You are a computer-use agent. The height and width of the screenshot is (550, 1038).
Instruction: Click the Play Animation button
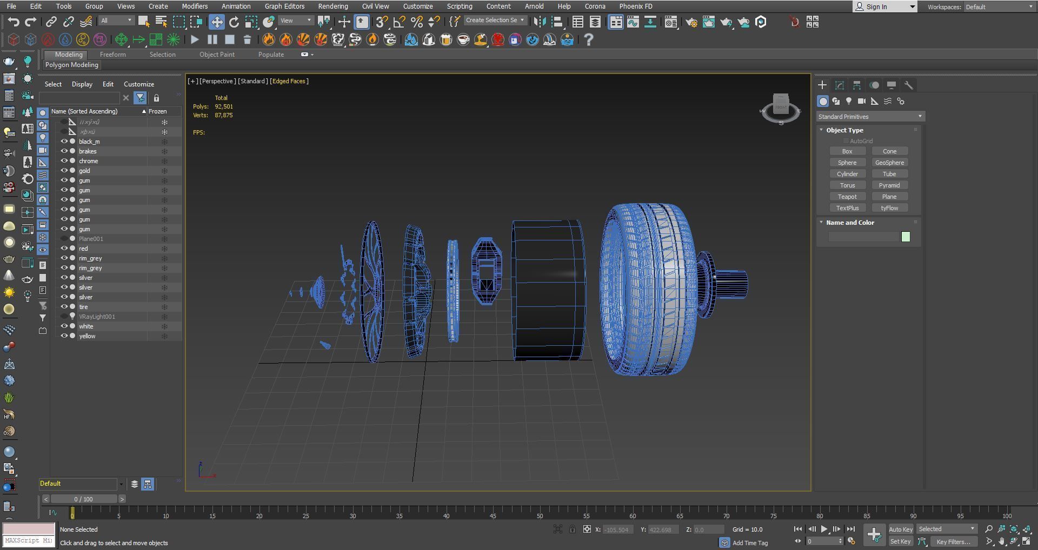pyautogui.click(x=824, y=529)
